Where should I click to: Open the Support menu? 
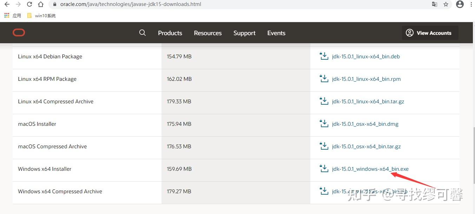244,33
